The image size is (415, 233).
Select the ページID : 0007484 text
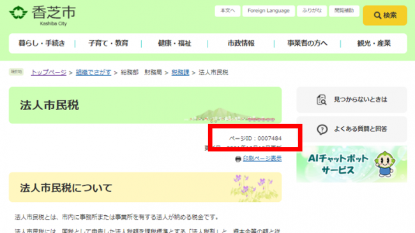coord(255,138)
